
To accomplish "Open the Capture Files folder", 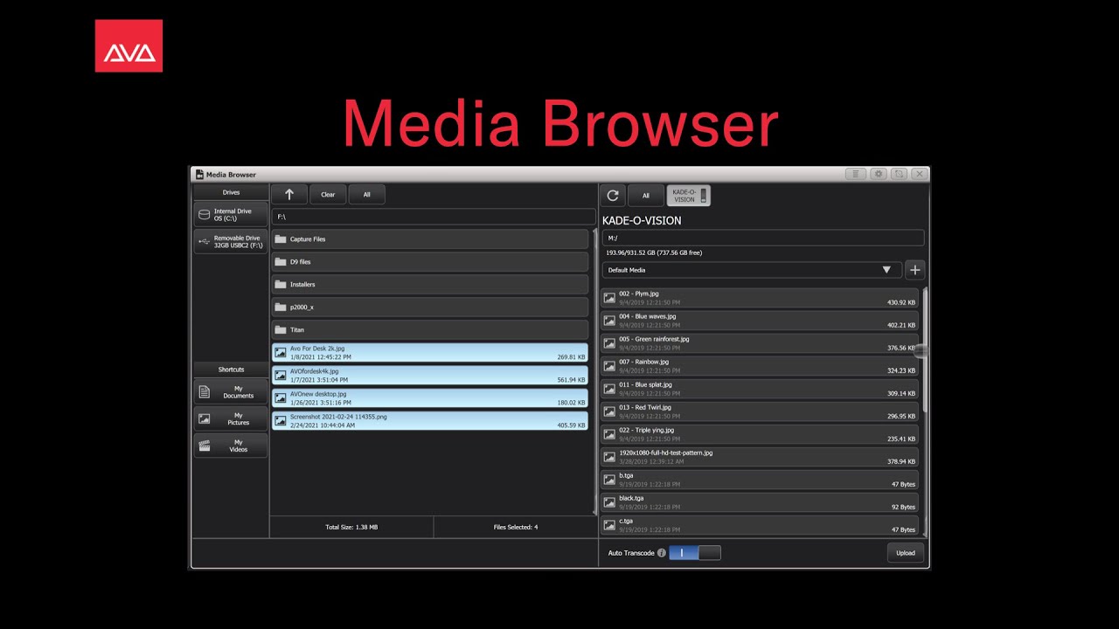I will point(430,239).
